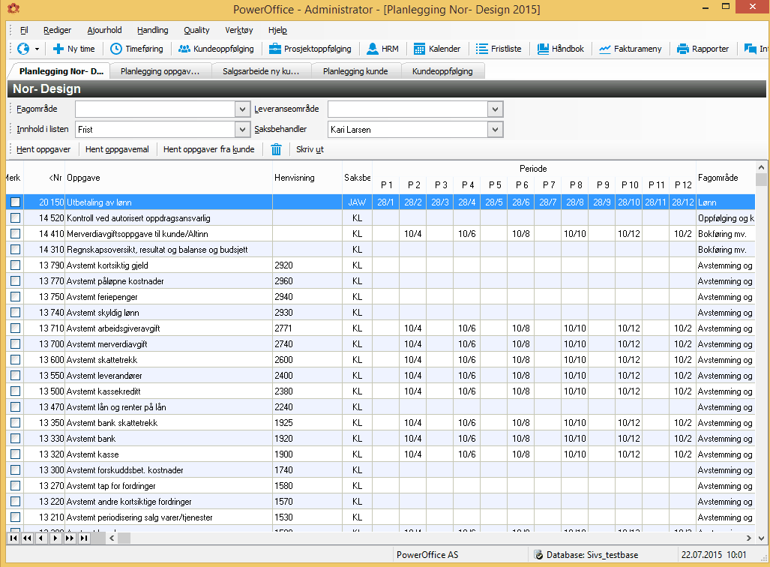Open the dropdown arrow beside globe icon
The image size is (770, 567).
pos(37,49)
